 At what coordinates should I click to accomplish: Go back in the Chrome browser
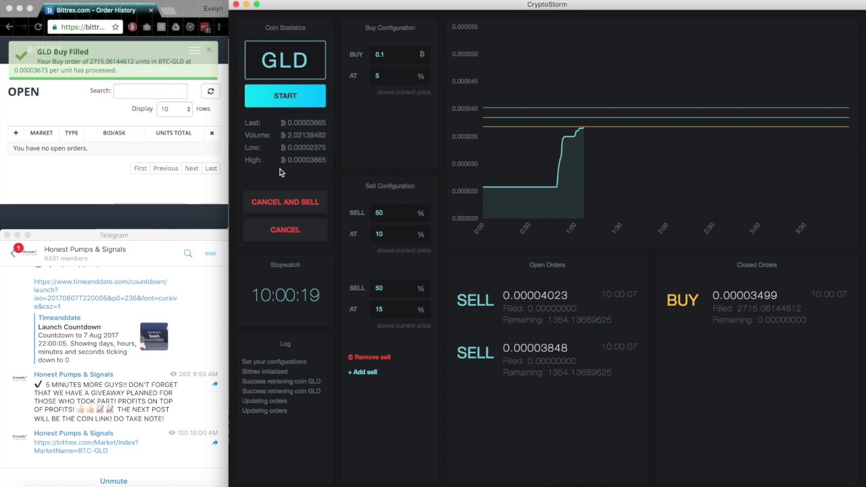(x=8, y=27)
